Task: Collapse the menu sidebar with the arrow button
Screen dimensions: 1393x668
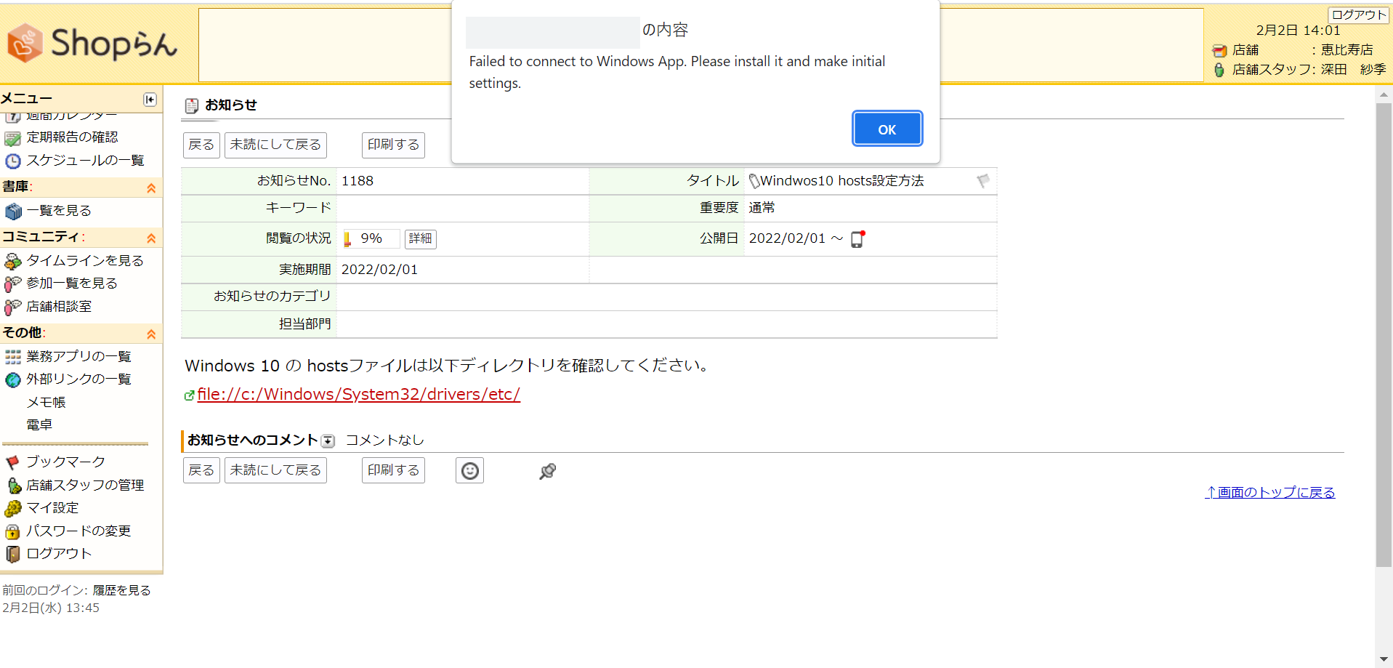Action: point(150,99)
